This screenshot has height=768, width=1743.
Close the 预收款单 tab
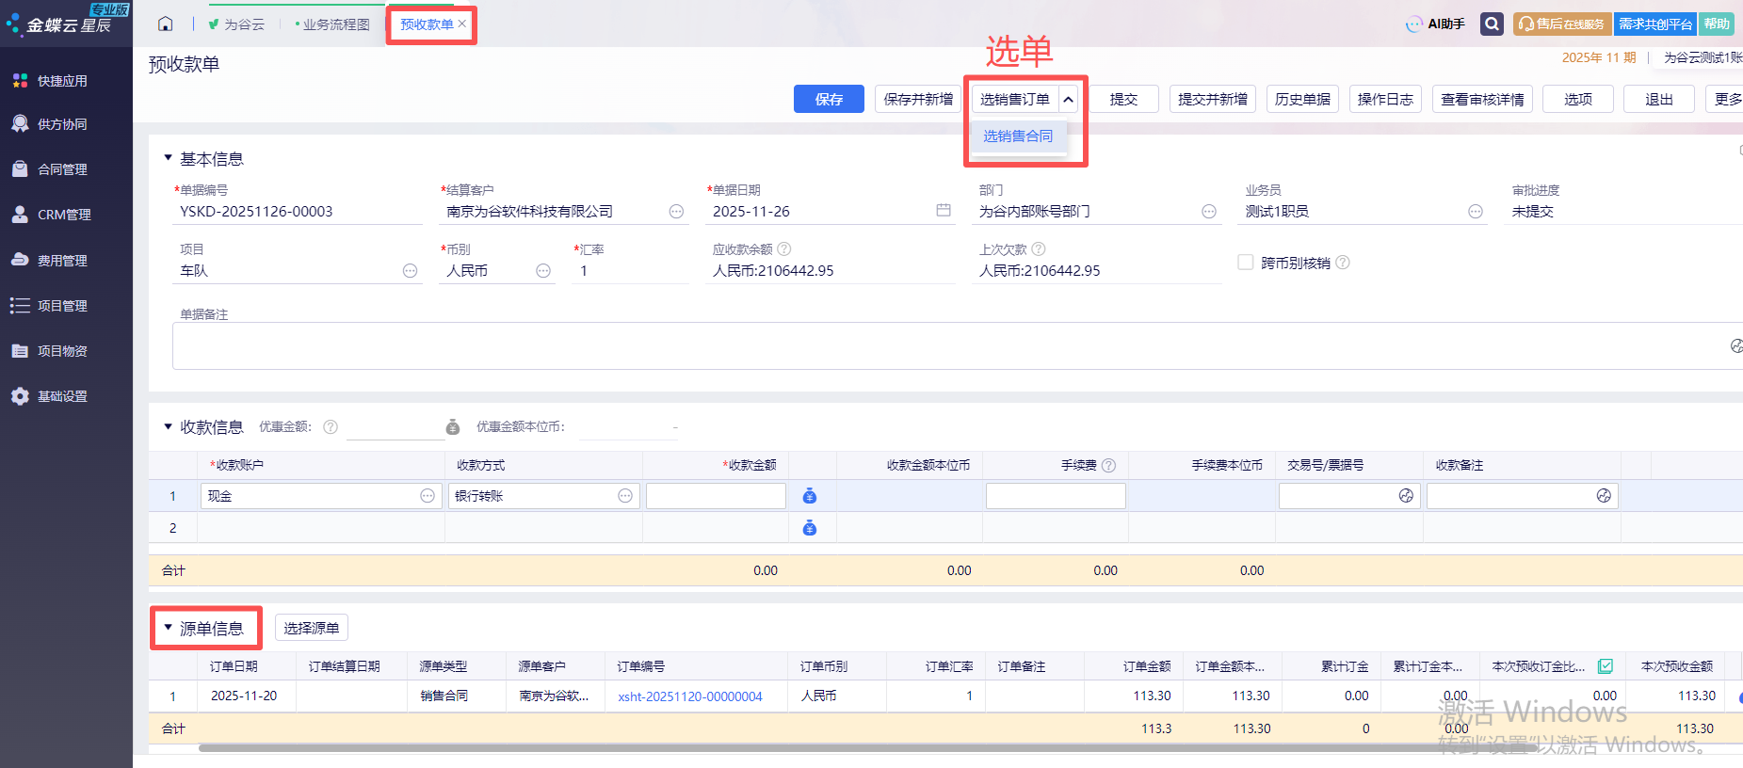[462, 24]
